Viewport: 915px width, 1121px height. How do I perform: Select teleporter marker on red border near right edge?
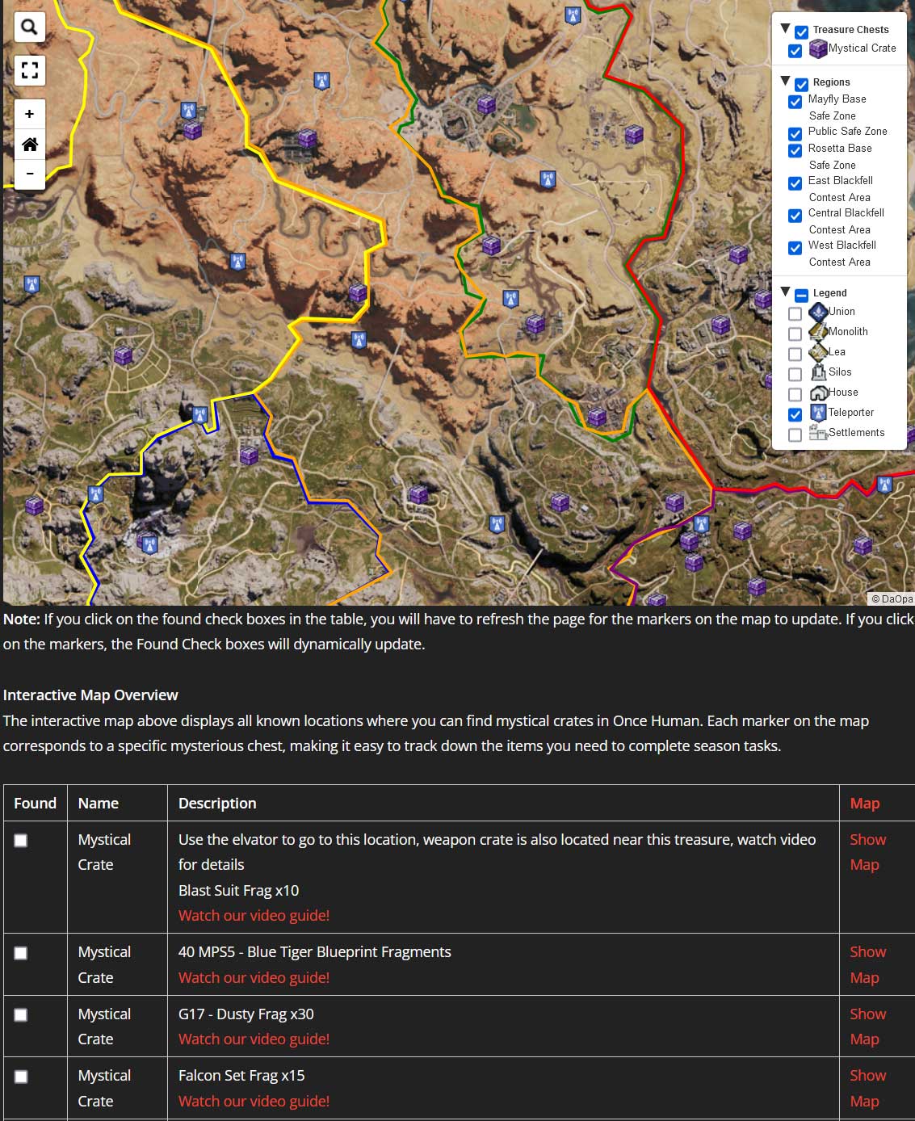(x=884, y=485)
